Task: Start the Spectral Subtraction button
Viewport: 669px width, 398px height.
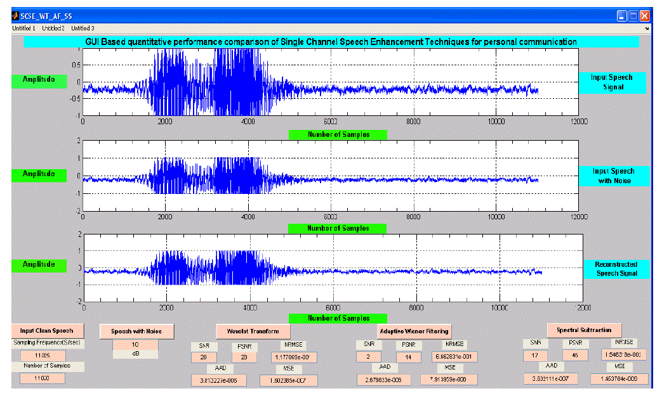Action: pyautogui.click(x=584, y=330)
